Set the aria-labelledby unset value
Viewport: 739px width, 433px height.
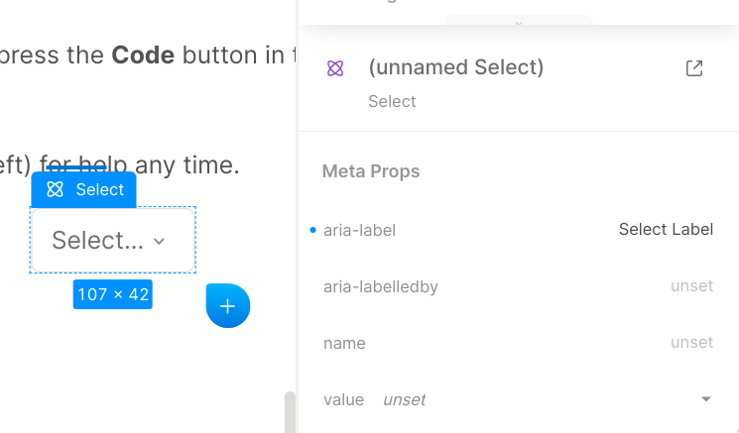point(691,285)
